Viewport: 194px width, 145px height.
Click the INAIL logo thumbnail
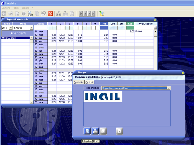click(103, 96)
